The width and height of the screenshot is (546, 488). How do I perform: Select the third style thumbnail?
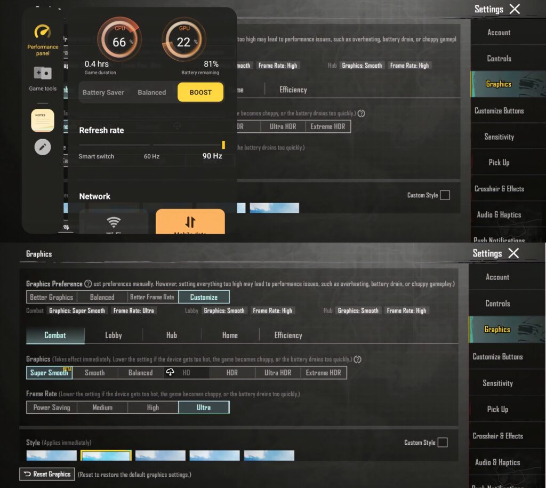(160, 455)
